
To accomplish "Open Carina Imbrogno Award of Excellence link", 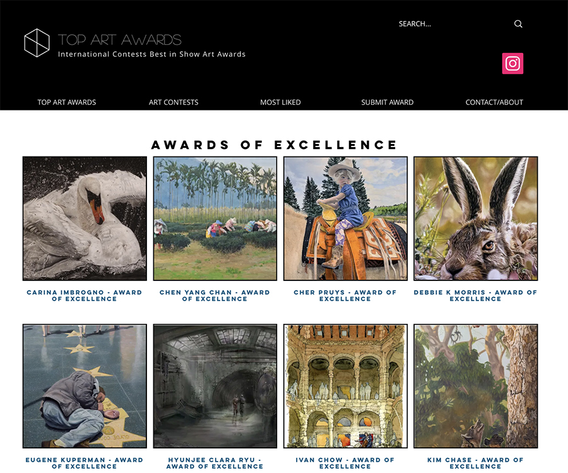I will click(x=85, y=296).
